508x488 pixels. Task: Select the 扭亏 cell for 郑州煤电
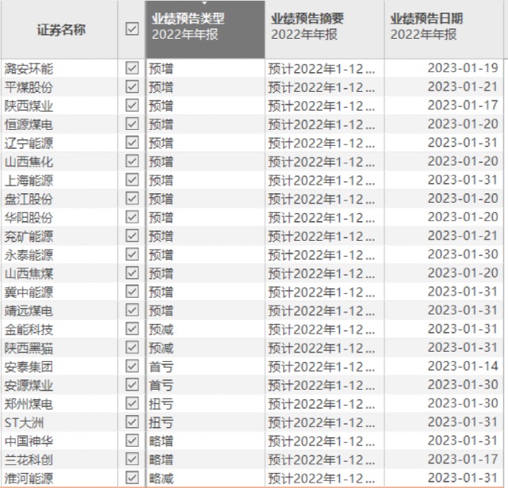(162, 403)
